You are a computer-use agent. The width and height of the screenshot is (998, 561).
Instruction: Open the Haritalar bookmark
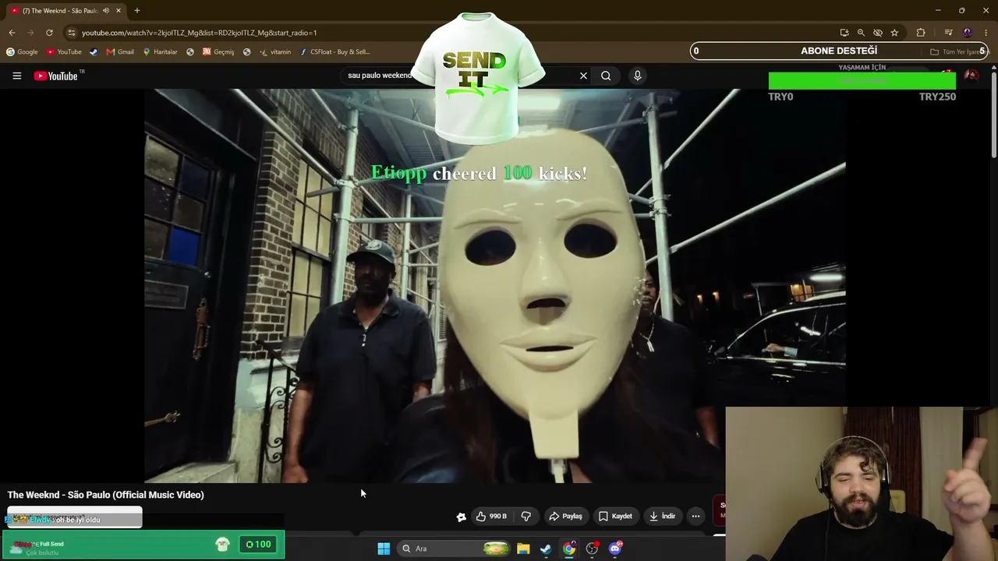160,52
